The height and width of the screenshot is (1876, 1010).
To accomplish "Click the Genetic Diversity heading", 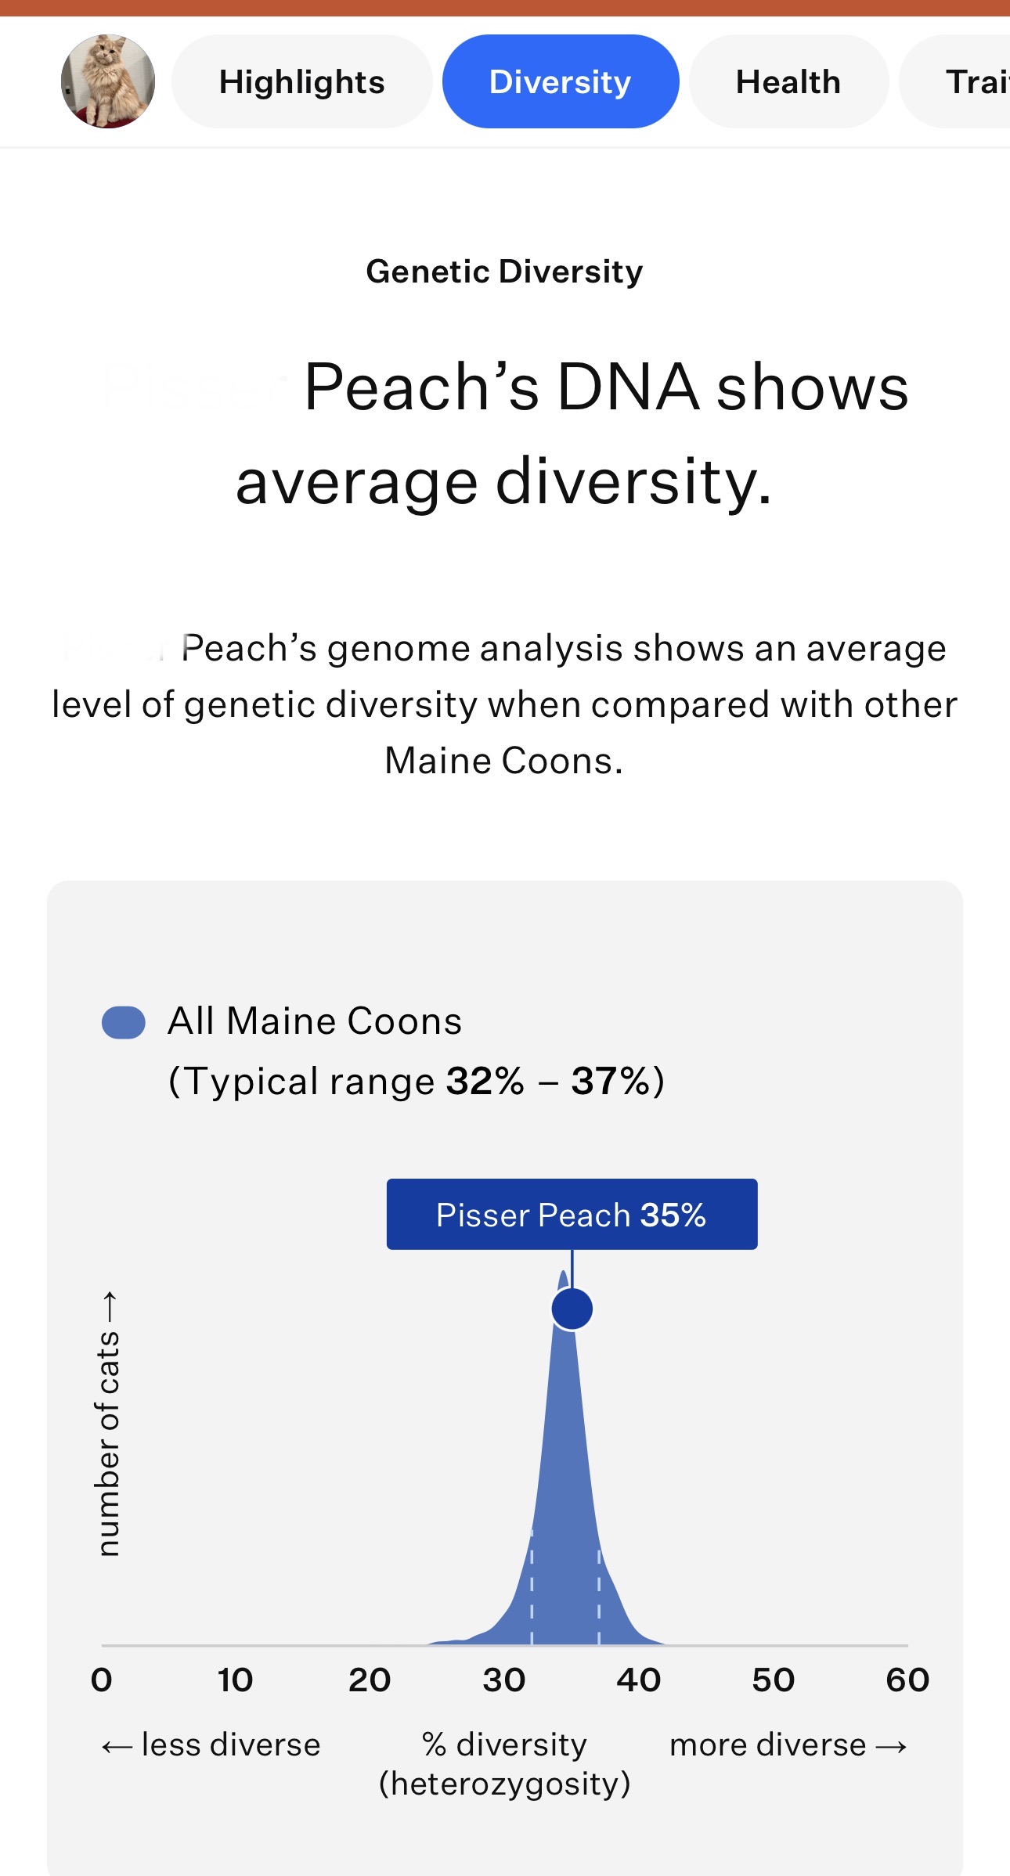I will pyautogui.click(x=505, y=272).
